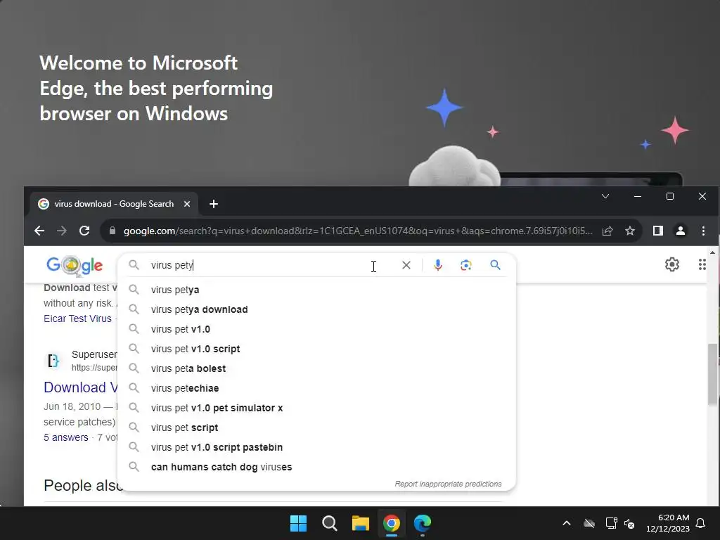The height and width of the screenshot is (540, 720).
Task: Click the Superuser site favicon
Action: pos(53,361)
